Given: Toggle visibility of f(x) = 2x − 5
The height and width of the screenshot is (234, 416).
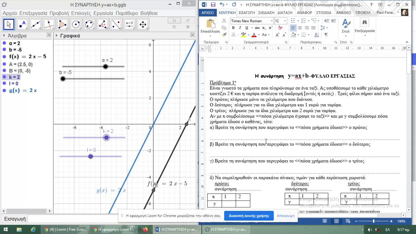Looking at the screenshot, I should point(4,57).
